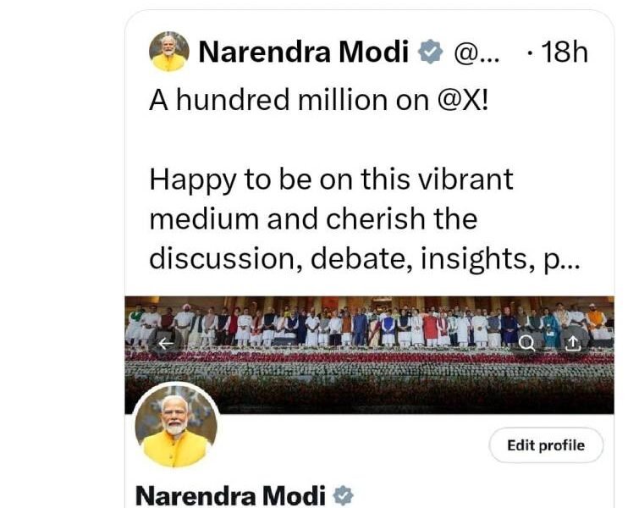Open the small avatar in the tweet header
This screenshot has height=508, width=639.
(169, 52)
